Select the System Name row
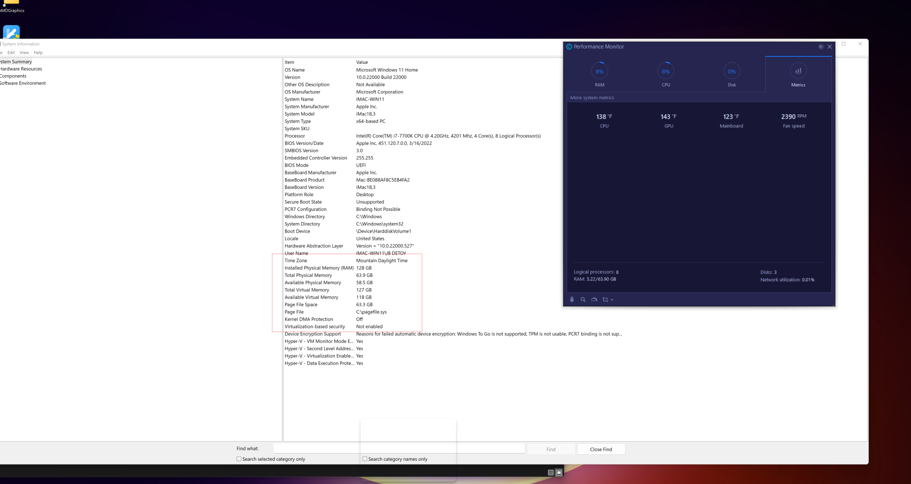 pos(334,99)
